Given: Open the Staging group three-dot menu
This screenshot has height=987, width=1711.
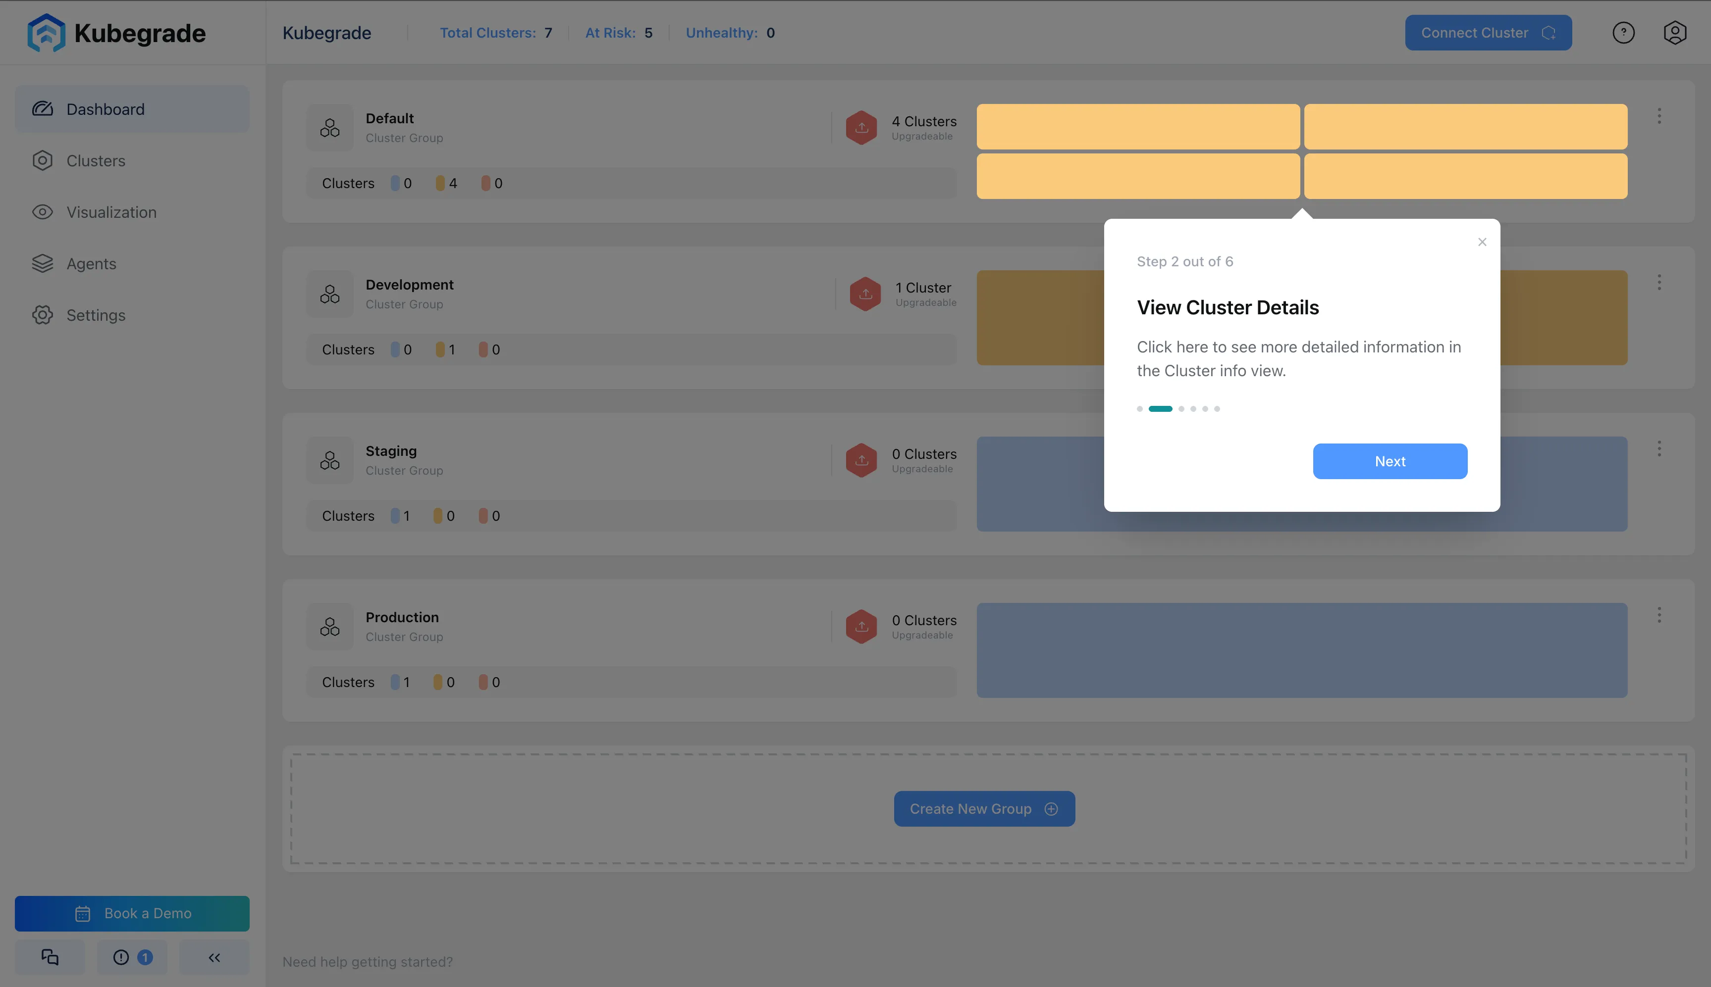Looking at the screenshot, I should (1659, 449).
